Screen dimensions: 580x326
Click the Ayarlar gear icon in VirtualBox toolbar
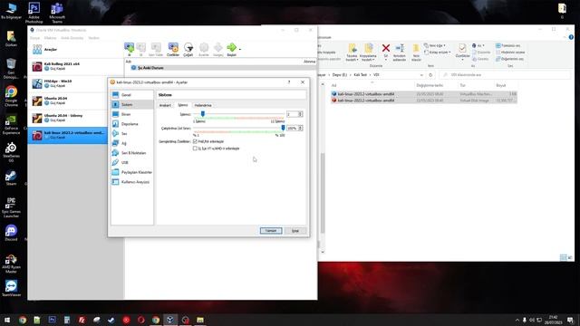pyautogui.click(x=204, y=49)
